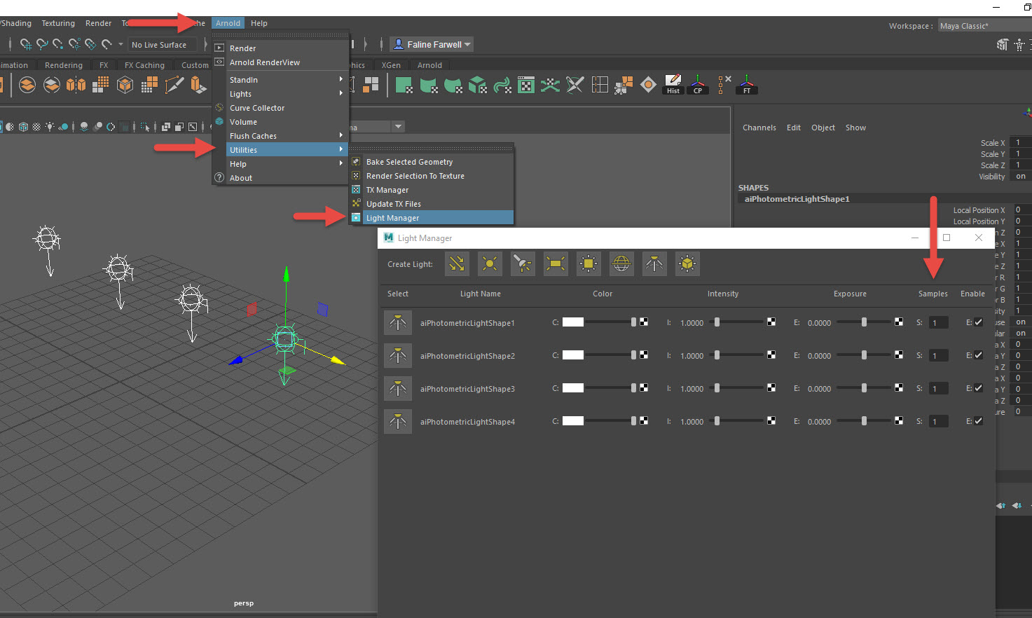
Task: Select aiPhotometricLightShape1 using its select icon
Action: tap(398, 323)
